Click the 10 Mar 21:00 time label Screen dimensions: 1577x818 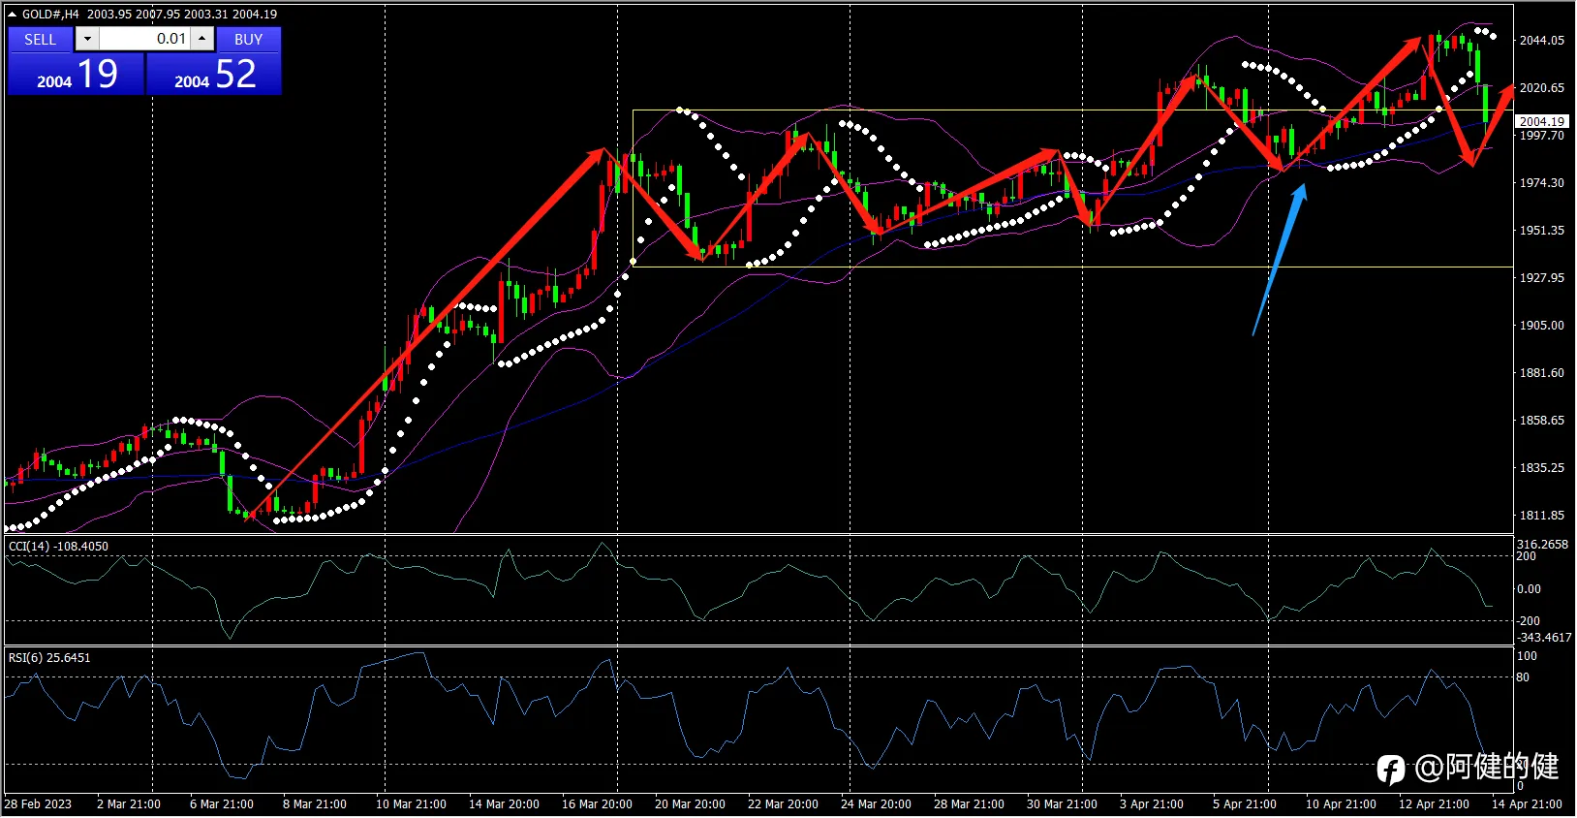click(x=411, y=804)
